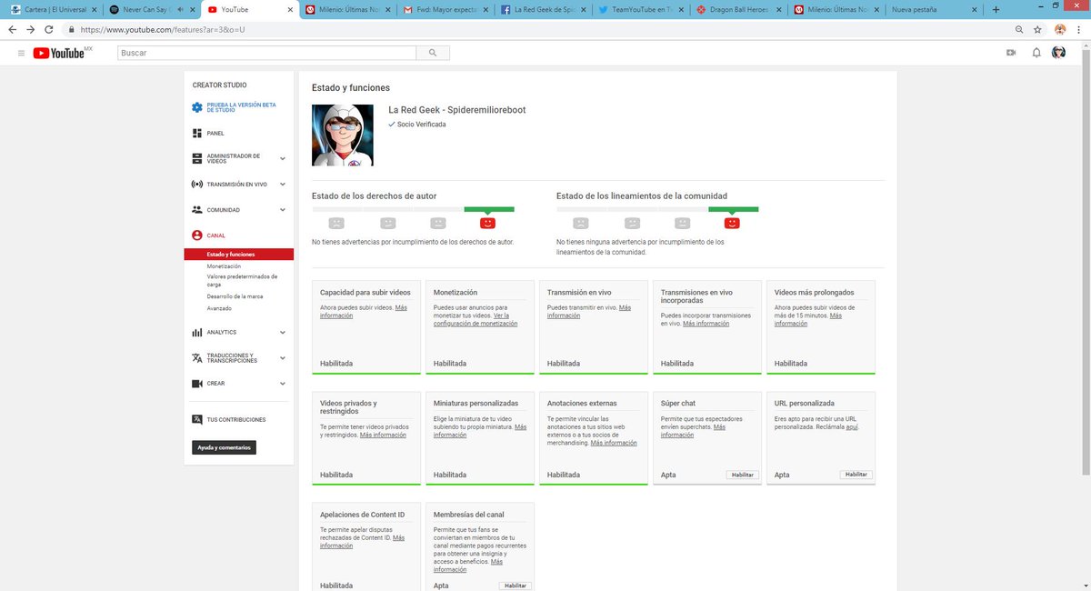Click Panel in the sidebar
1091x591 pixels.
(215, 133)
